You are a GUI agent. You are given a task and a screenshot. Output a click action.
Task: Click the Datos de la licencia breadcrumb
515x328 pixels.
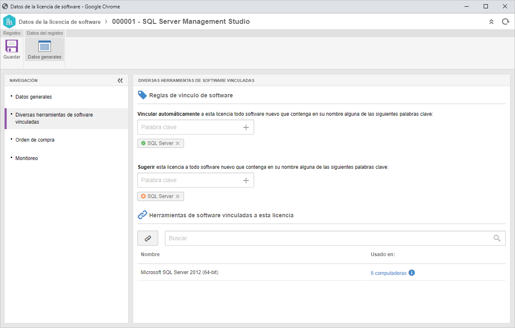tap(60, 22)
